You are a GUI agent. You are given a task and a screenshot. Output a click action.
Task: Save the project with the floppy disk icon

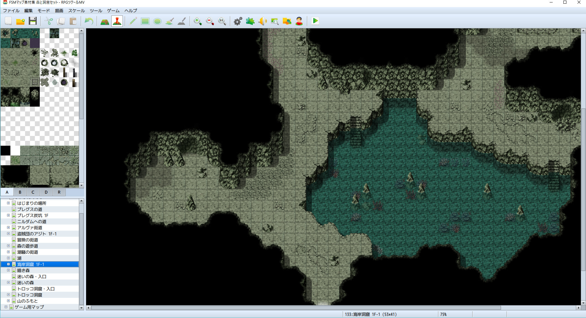[x=33, y=21]
